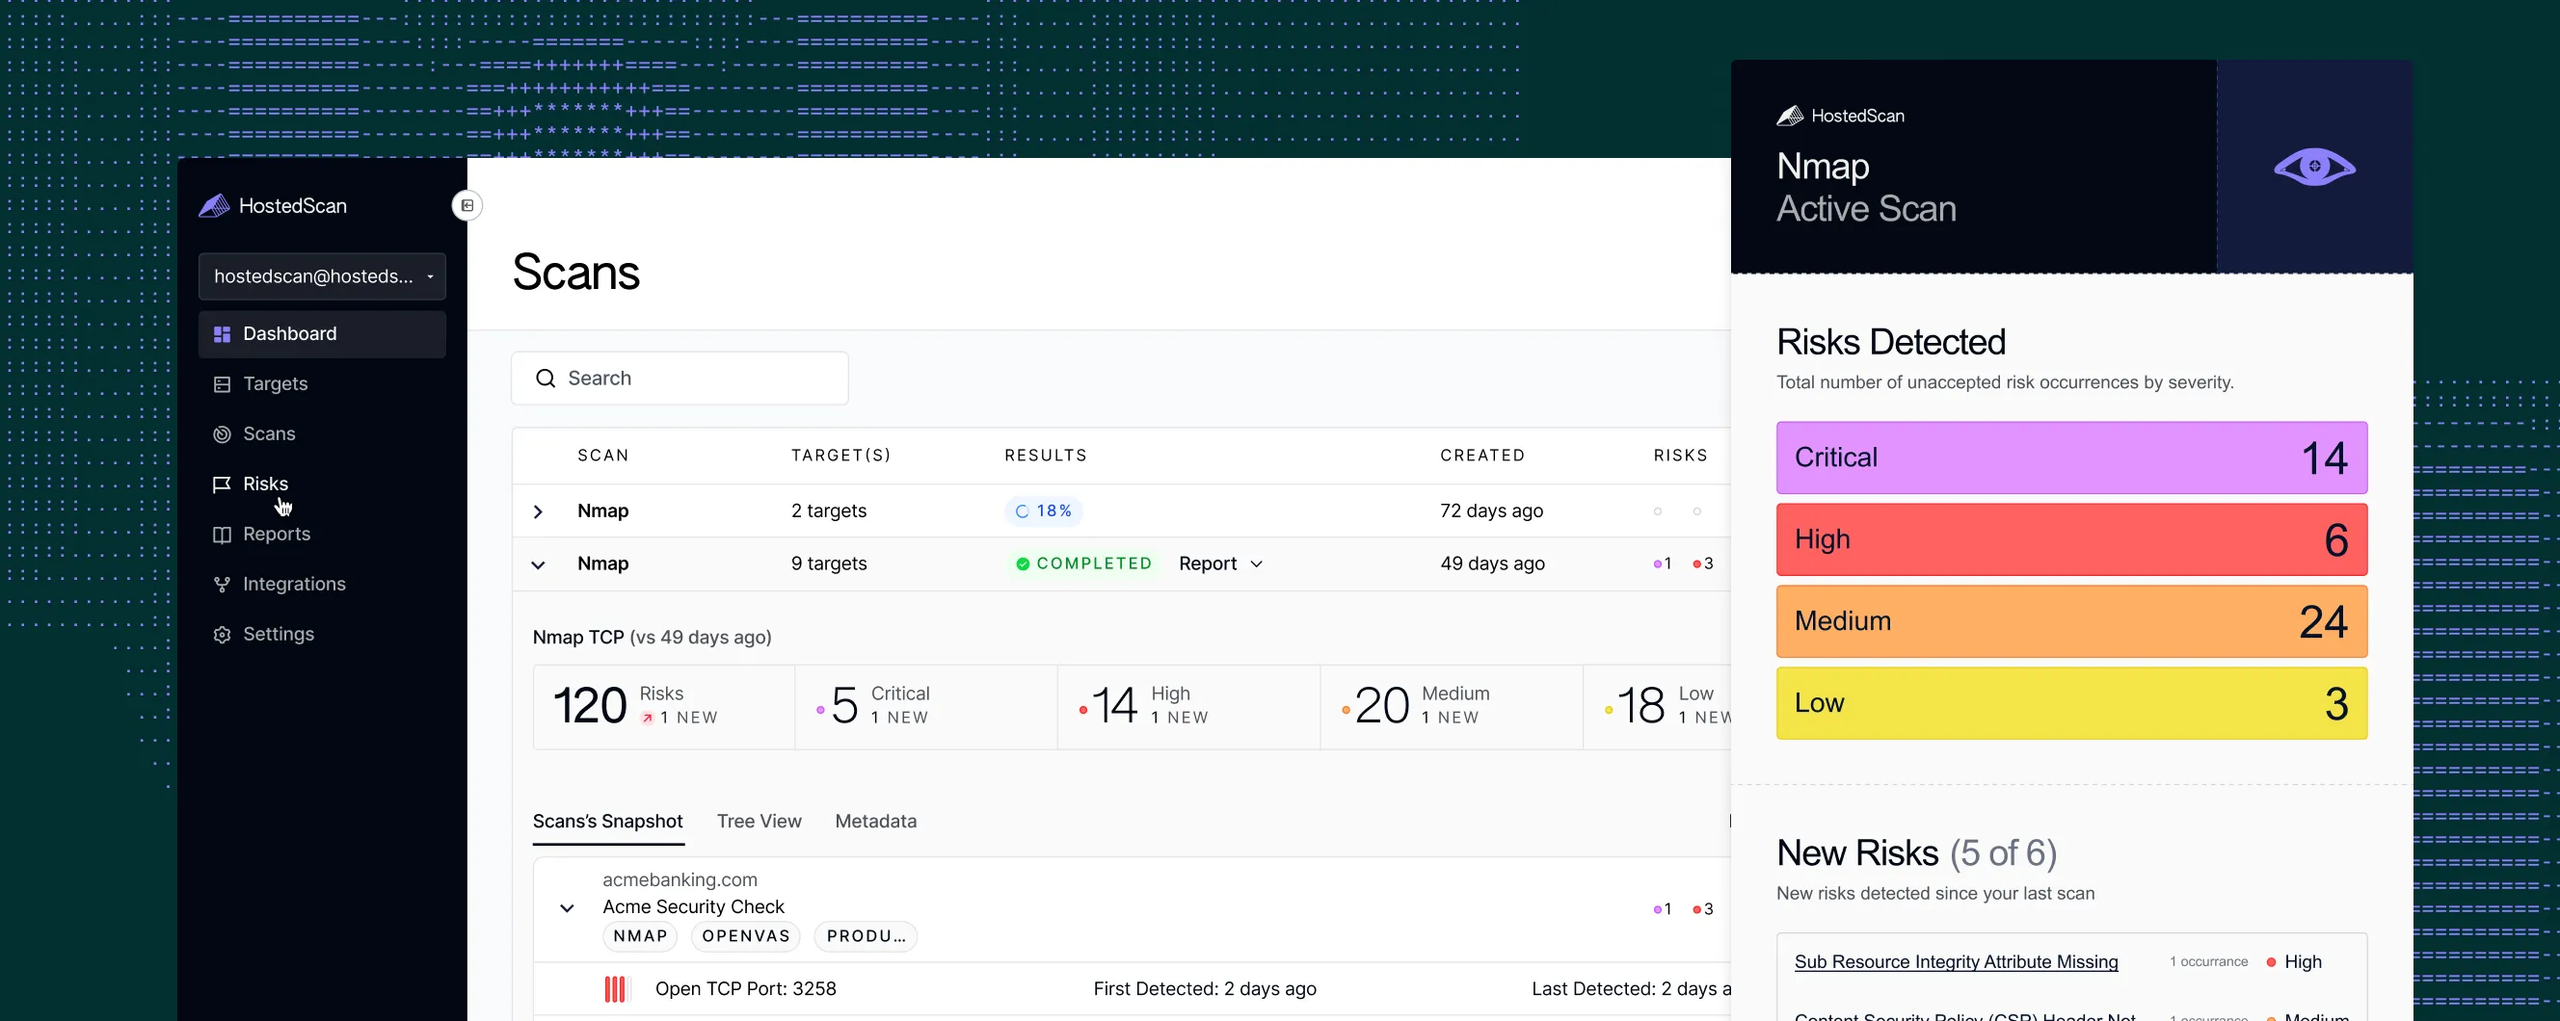Click "First Detected: 2 days ago" text
Screen dimensions: 2560x1021
tap(1205, 989)
